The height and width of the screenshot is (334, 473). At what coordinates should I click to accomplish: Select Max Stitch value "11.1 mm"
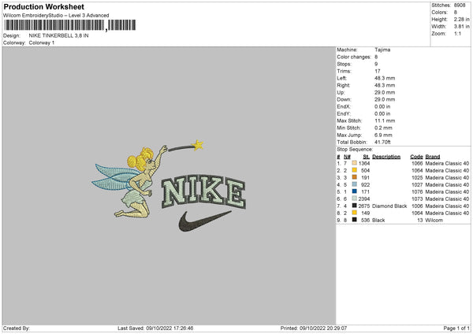[385, 121]
